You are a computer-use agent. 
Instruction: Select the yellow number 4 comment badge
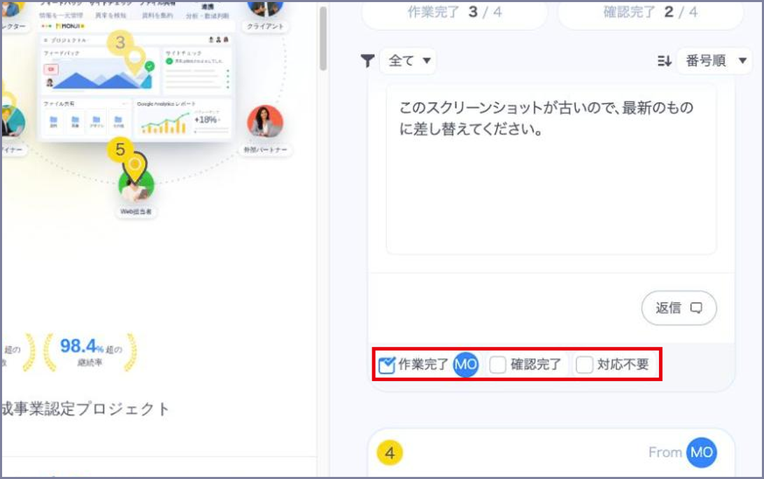(390, 453)
